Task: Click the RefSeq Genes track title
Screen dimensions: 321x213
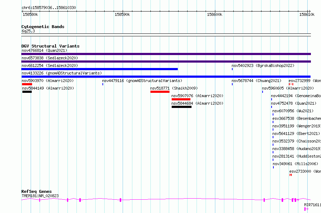Action: click(36, 191)
